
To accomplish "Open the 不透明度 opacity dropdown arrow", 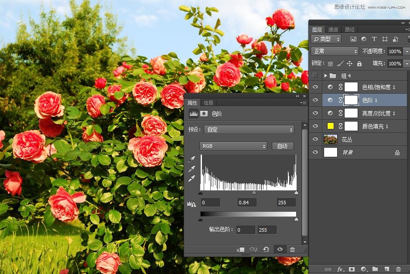I will [x=407, y=51].
